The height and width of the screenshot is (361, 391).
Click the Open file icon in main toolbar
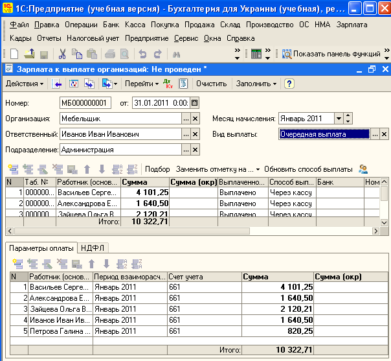pos(29,54)
